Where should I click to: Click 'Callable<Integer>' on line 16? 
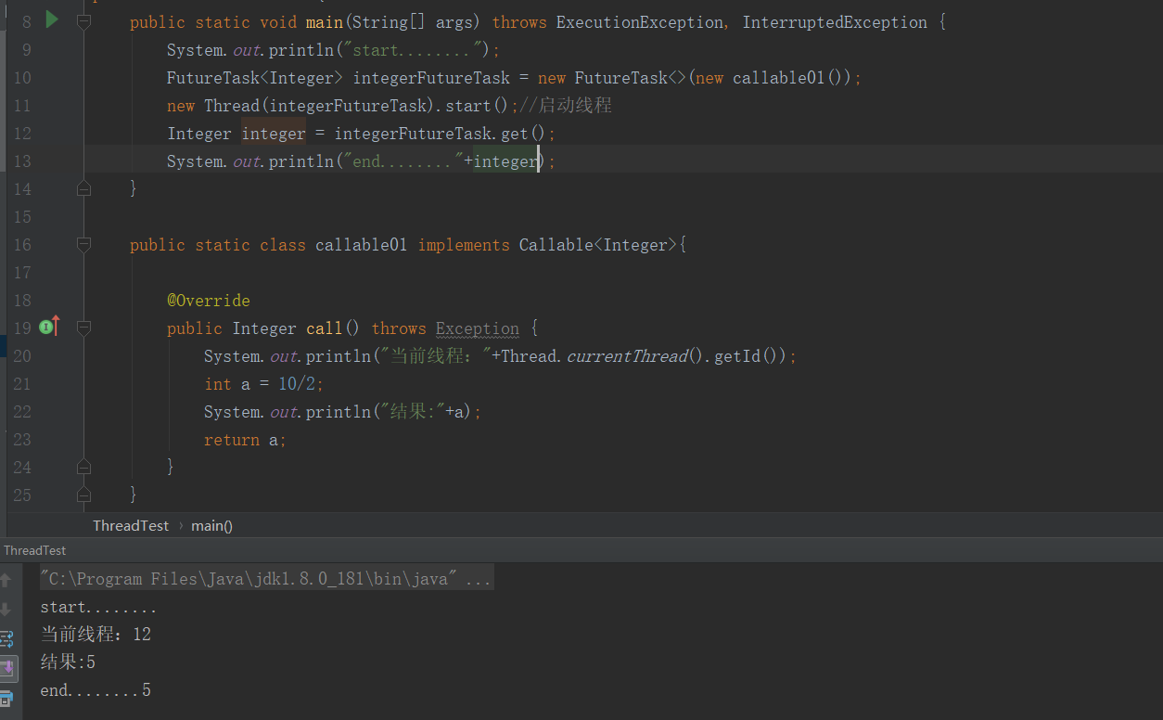[x=598, y=245]
